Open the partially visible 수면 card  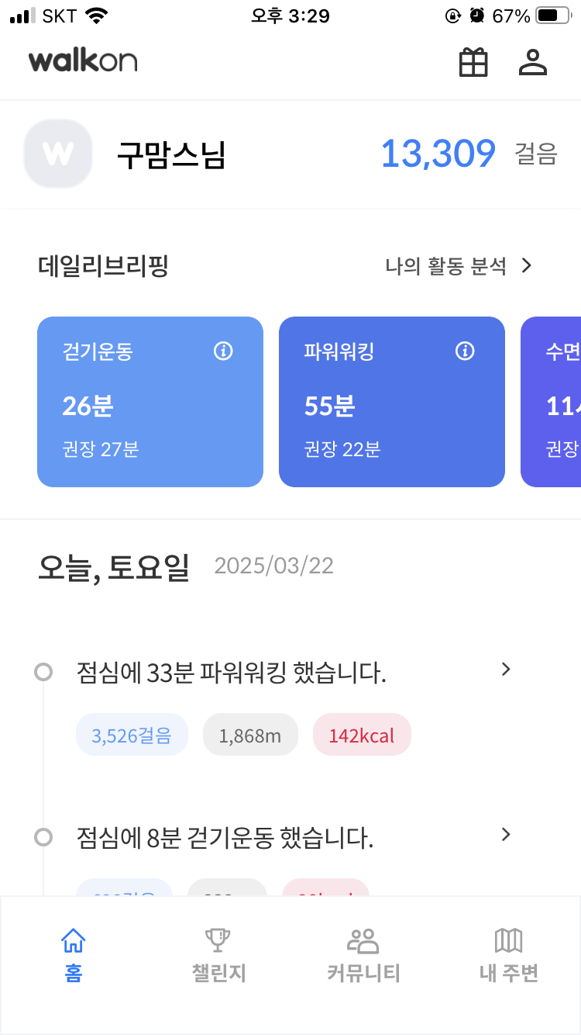(553, 402)
